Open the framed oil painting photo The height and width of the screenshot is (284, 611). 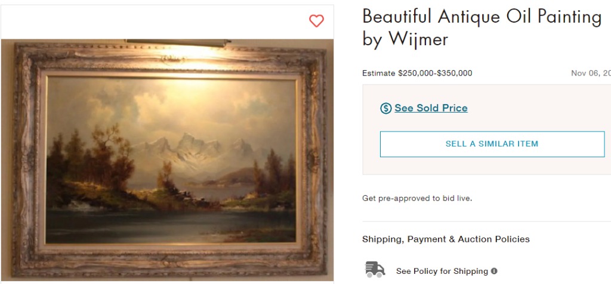point(168,160)
